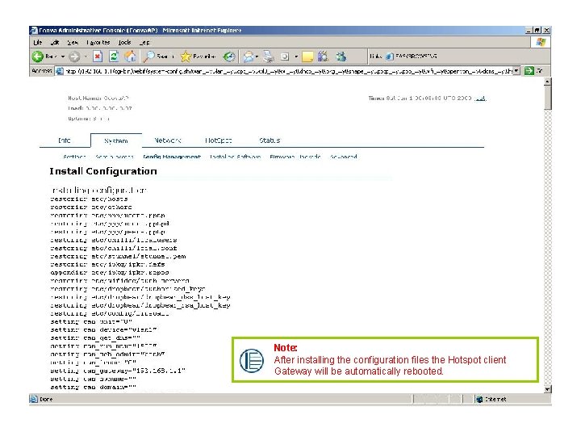The height and width of the screenshot is (436, 581).
Task: Click the vertical scrollbar thumb
Action: click(548, 98)
